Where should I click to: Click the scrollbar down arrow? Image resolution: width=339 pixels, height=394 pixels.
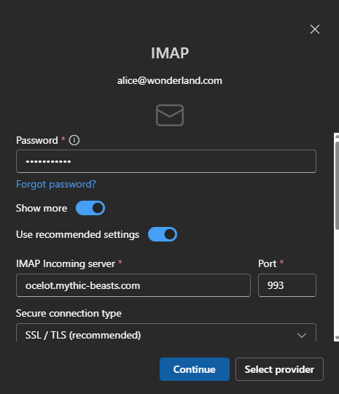pos(337,338)
